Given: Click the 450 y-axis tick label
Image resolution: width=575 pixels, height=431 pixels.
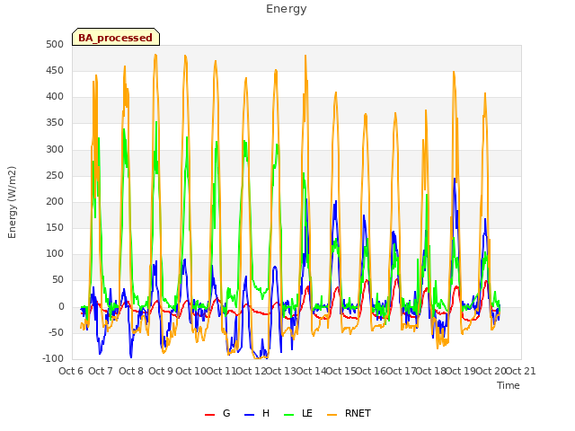Looking at the screenshot, I should (55, 71).
